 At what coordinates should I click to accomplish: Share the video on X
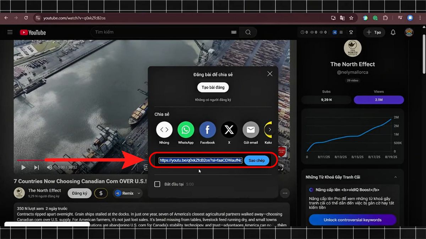point(229,130)
